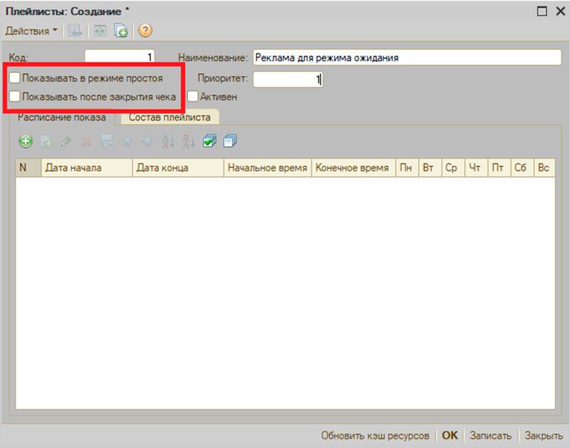This screenshot has width=570, height=448.
Task: Click the 'Пн' day column header
Action: coord(407,168)
